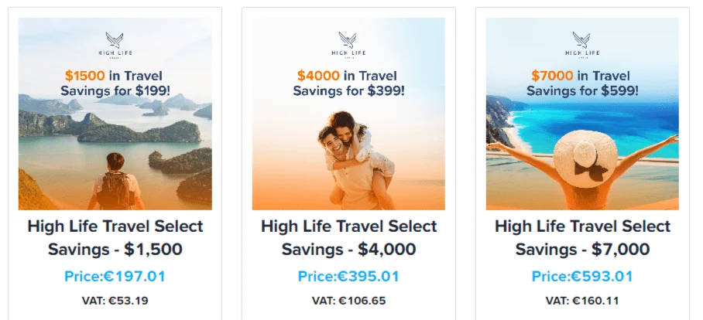Click the VAT: €160.11 text
The height and width of the screenshot is (320, 703).
[582, 300]
